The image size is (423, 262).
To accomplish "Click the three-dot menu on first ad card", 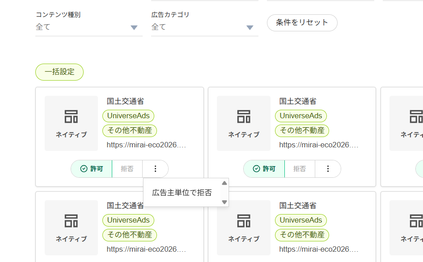I will click(155, 169).
